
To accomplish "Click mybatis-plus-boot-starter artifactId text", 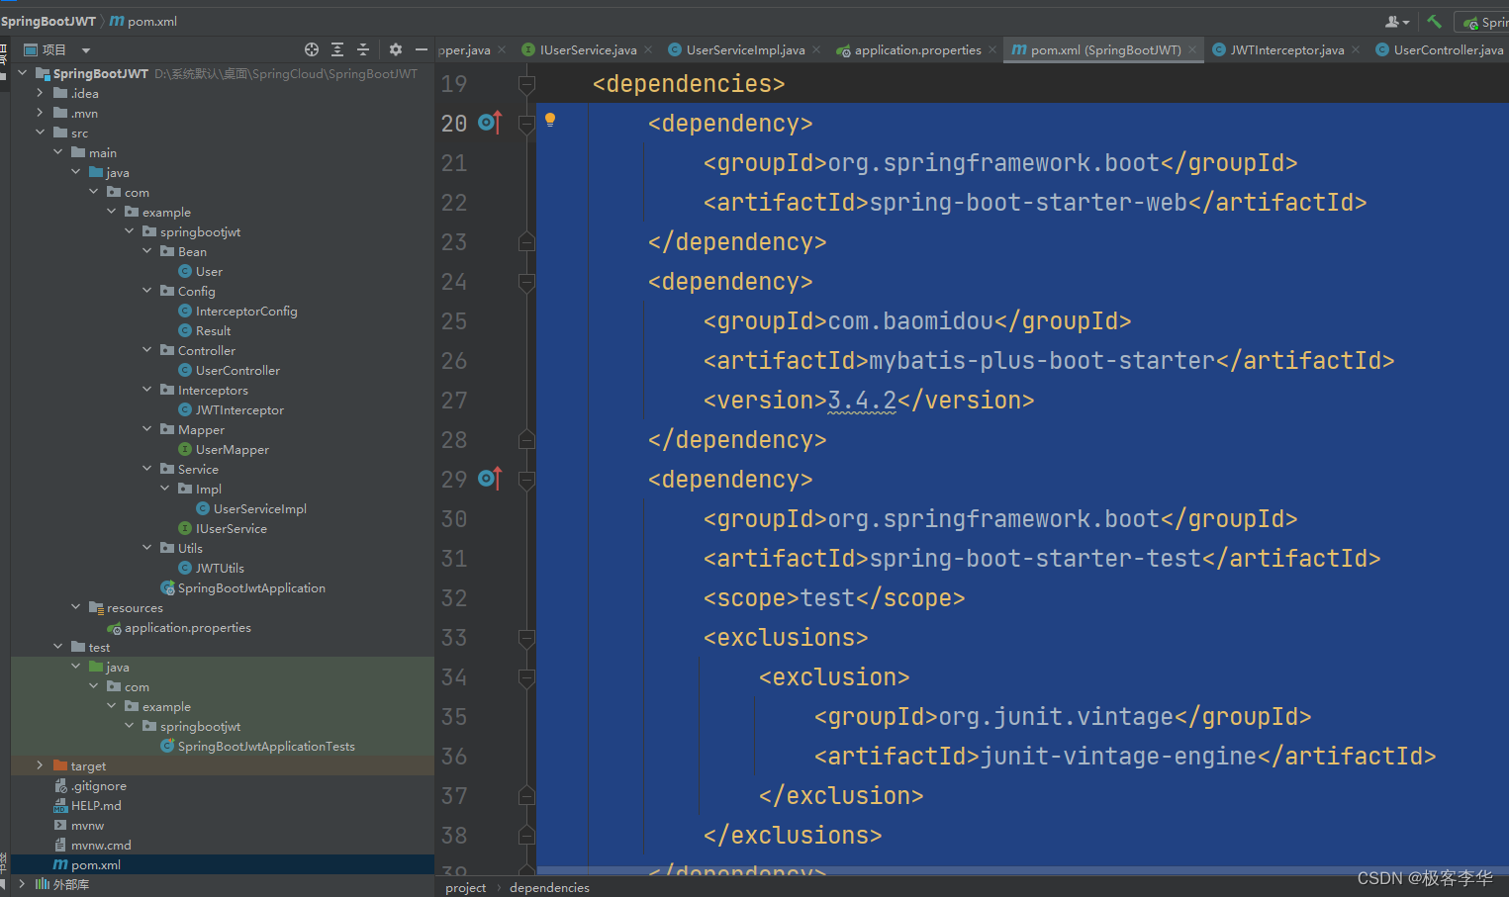I will click(x=1042, y=361).
